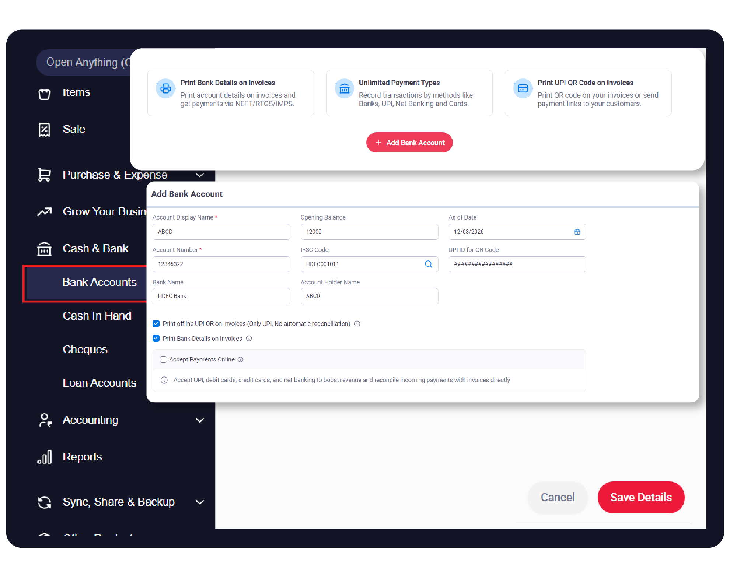This screenshot has height=575, width=730.
Task: Select Loan Accounts in sidebar
Action: pyautogui.click(x=99, y=383)
